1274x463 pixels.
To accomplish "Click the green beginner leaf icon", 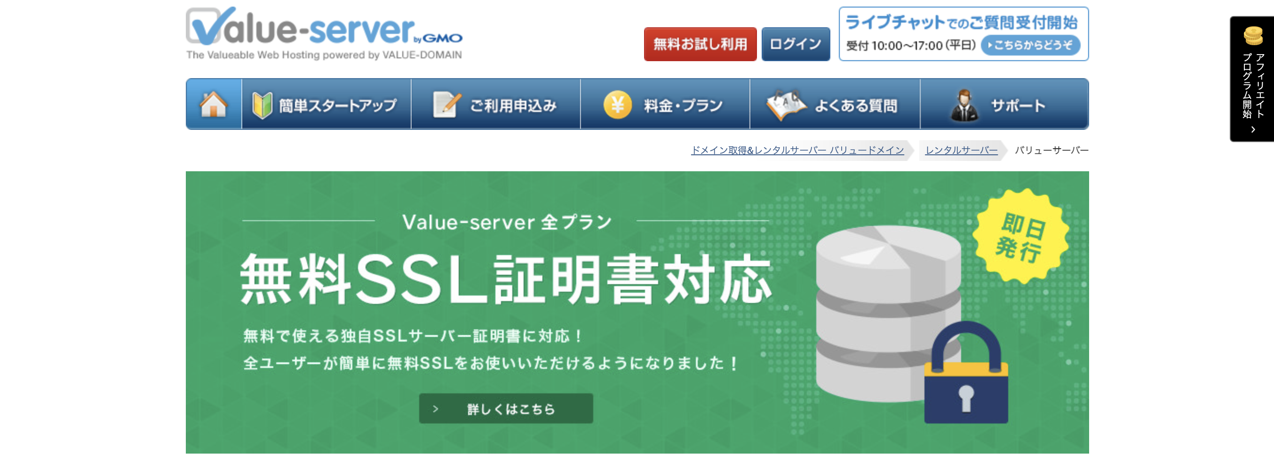I will click(262, 105).
